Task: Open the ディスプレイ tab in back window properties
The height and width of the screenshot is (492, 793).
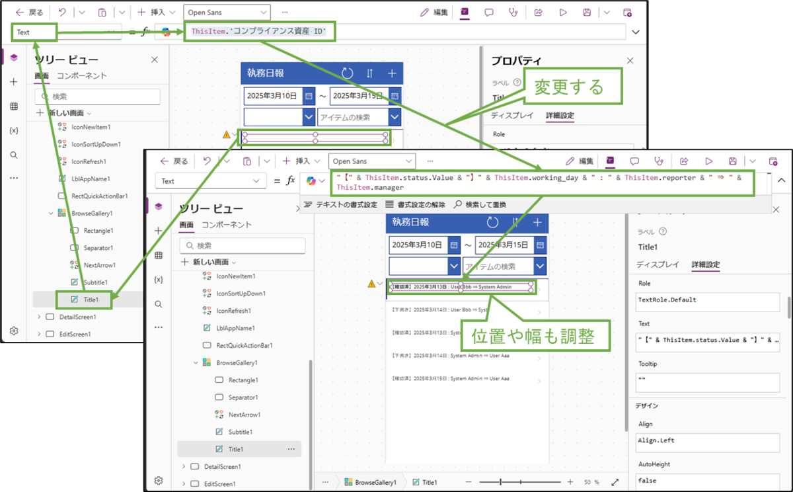Action: (x=512, y=115)
